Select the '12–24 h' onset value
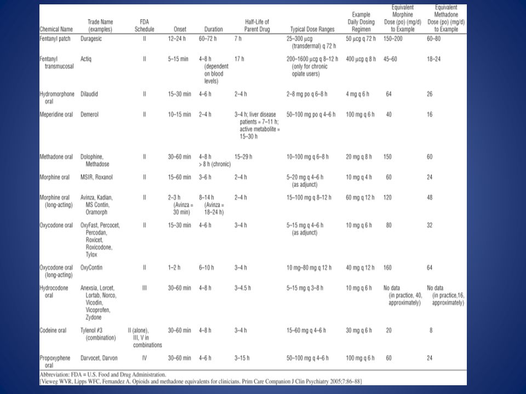Screen dimensions: 526x394 coord(177,38)
